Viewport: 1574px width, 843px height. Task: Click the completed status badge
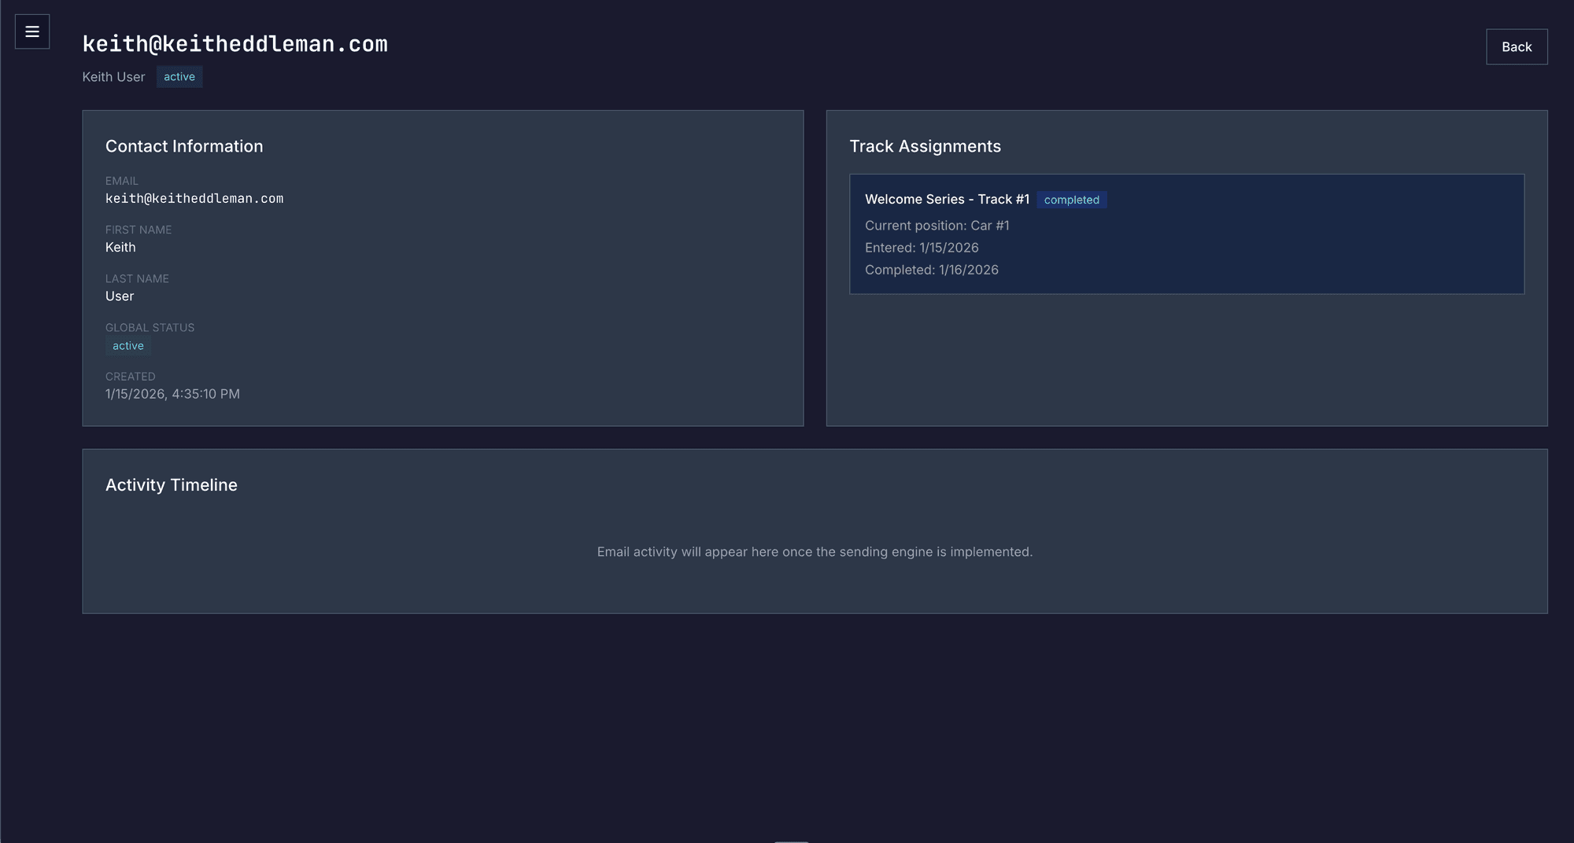click(1071, 201)
